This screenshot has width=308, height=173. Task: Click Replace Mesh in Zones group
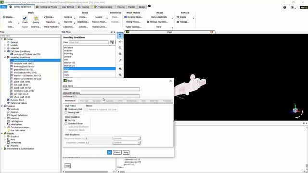(100, 22)
